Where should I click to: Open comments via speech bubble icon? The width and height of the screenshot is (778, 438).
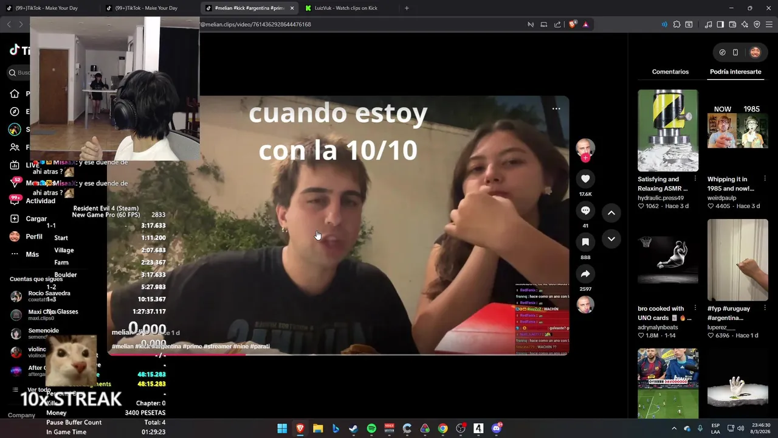pyautogui.click(x=585, y=210)
